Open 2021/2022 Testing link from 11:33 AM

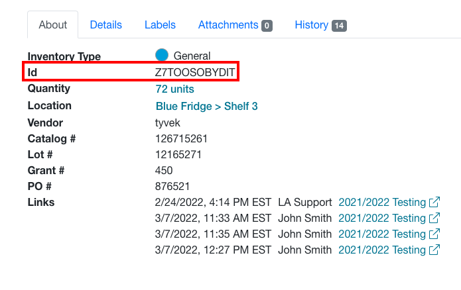click(x=381, y=218)
